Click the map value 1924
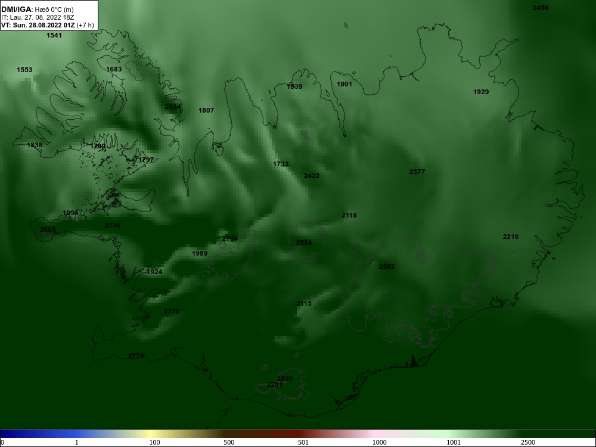 click(154, 272)
